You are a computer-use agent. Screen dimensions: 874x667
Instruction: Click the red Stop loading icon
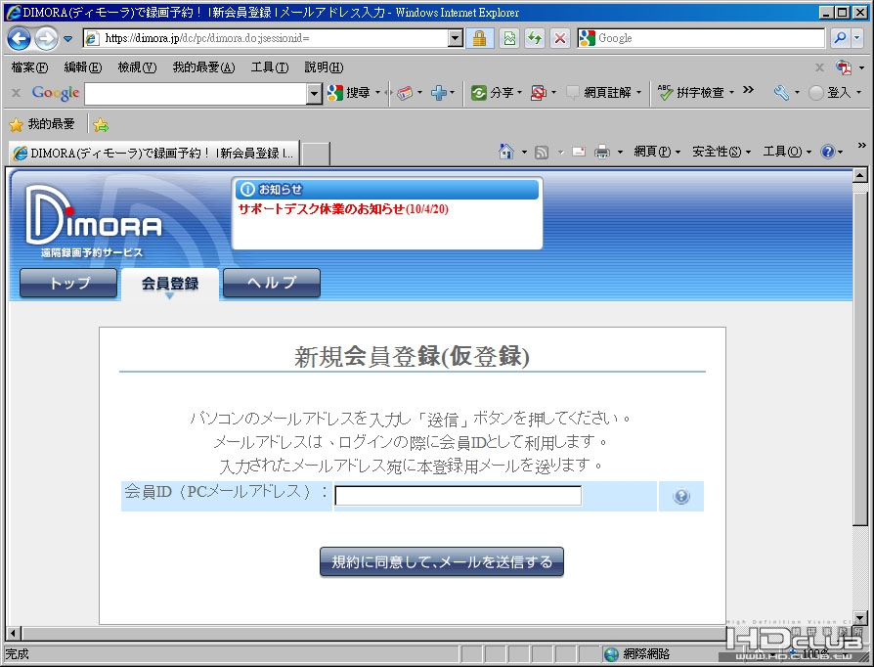coord(560,38)
